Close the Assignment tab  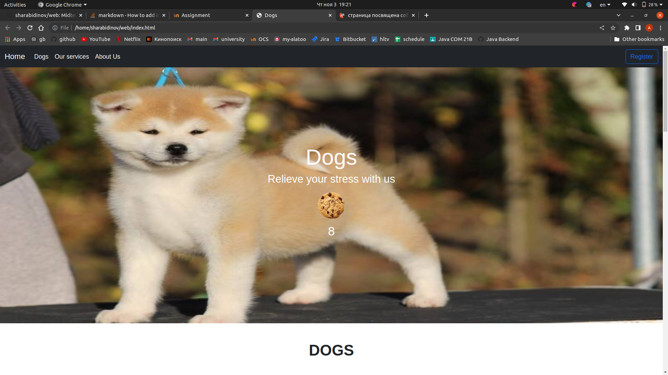(x=247, y=15)
